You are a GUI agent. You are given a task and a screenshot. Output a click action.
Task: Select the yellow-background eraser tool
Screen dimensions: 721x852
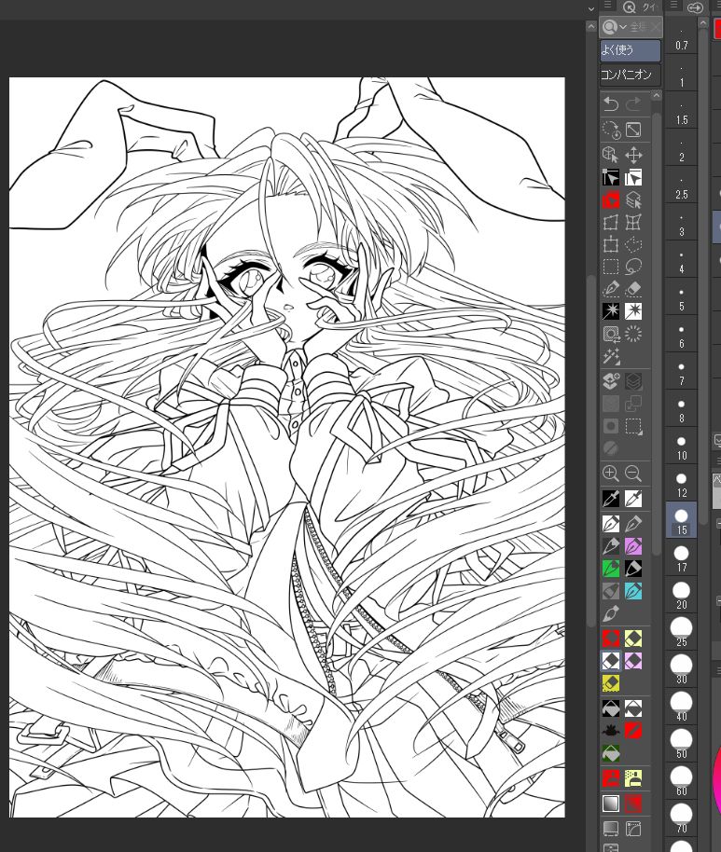[633, 639]
